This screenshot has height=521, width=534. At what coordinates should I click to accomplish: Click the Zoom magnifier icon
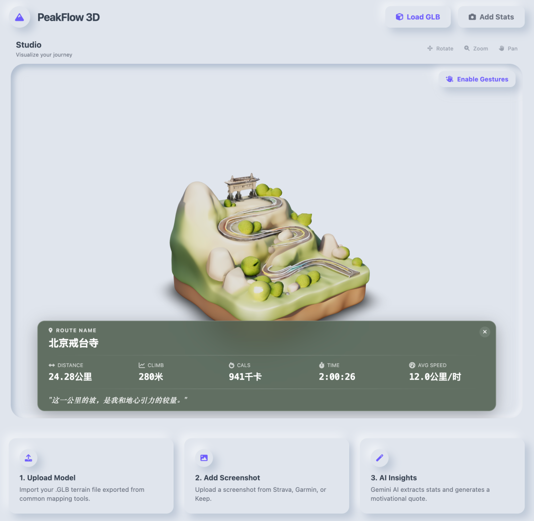467,48
